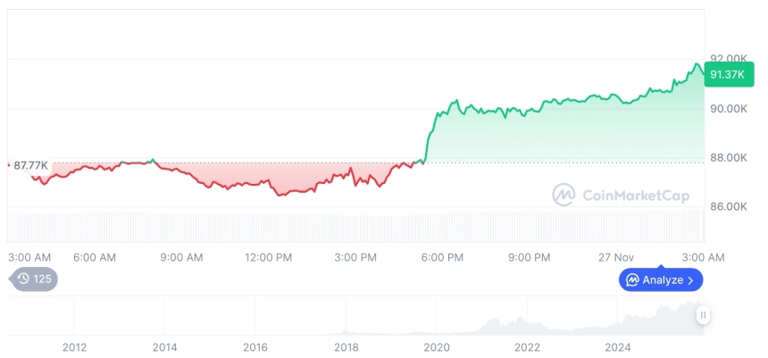The image size is (768, 358).
Task: Open the Analyze button
Action: click(x=661, y=280)
